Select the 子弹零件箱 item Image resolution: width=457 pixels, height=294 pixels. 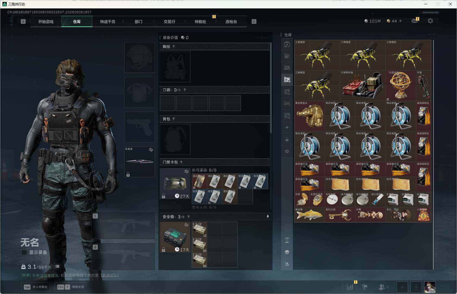pos(363,86)
